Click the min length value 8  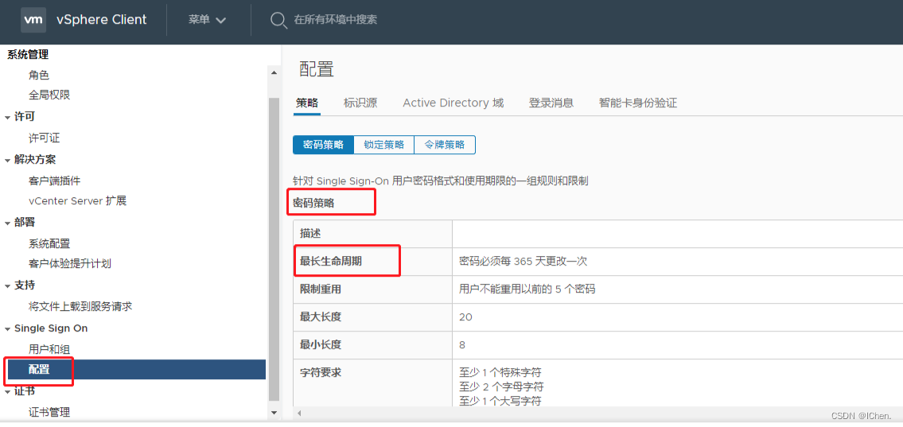point(462,345)
